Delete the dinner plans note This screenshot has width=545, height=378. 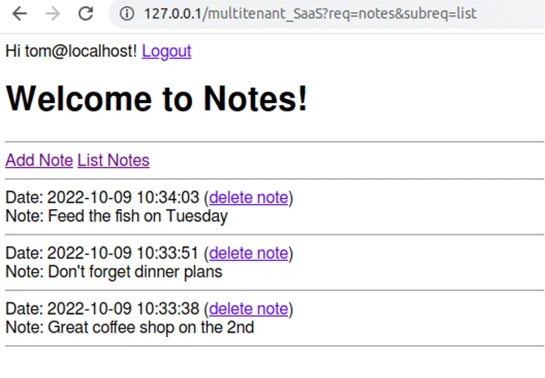pos(248,253)
